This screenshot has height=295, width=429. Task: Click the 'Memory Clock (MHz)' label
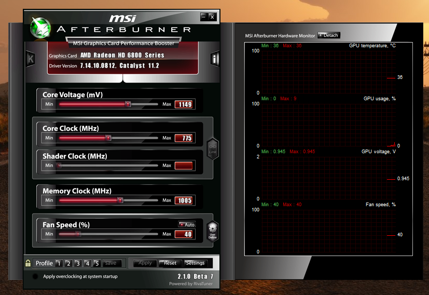77,191
